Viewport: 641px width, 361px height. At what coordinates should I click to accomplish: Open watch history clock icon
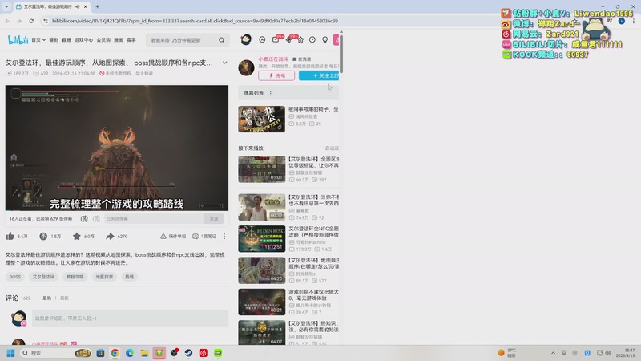312,39
